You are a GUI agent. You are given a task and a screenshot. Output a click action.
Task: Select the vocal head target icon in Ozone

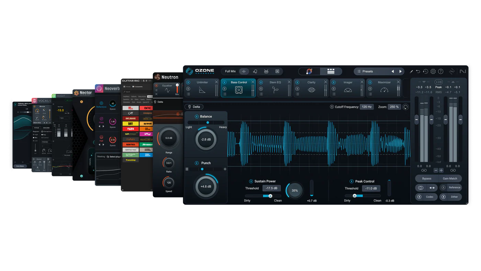(x=255, y=72)
